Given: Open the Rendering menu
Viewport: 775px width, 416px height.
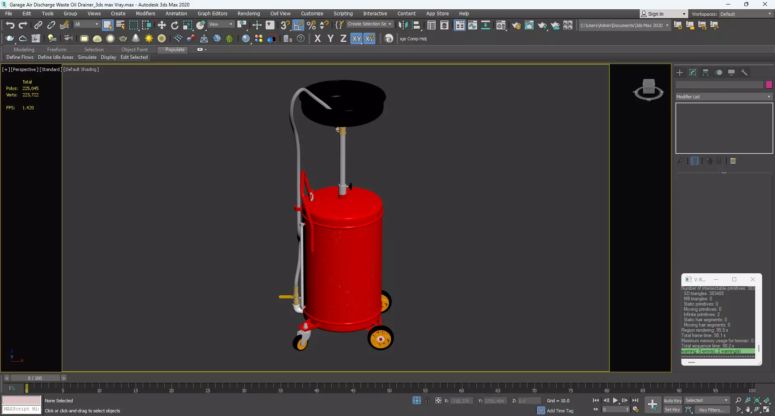Looking at the screenshot, I should coord(249,14).
